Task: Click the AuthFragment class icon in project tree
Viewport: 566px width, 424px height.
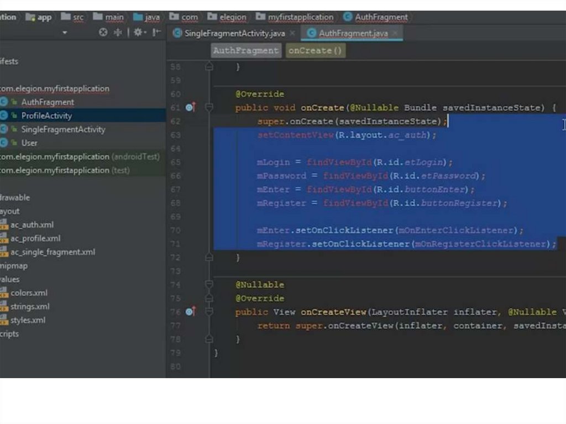Action: (4, 102)
